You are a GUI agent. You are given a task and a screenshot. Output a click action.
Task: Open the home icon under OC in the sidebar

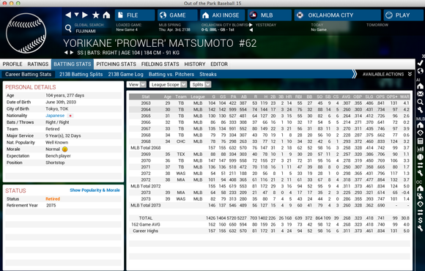420,188
